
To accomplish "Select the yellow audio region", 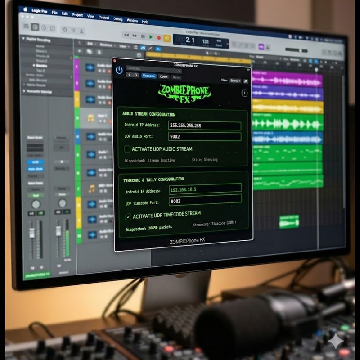I will pyautogui.click(x=288, y=107).
